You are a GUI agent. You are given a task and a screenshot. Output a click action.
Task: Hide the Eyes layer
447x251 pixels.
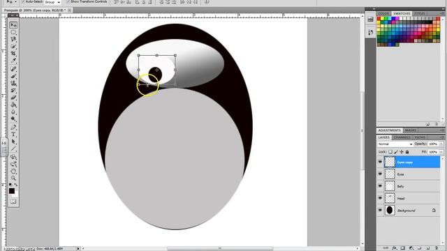pos(380,174)
